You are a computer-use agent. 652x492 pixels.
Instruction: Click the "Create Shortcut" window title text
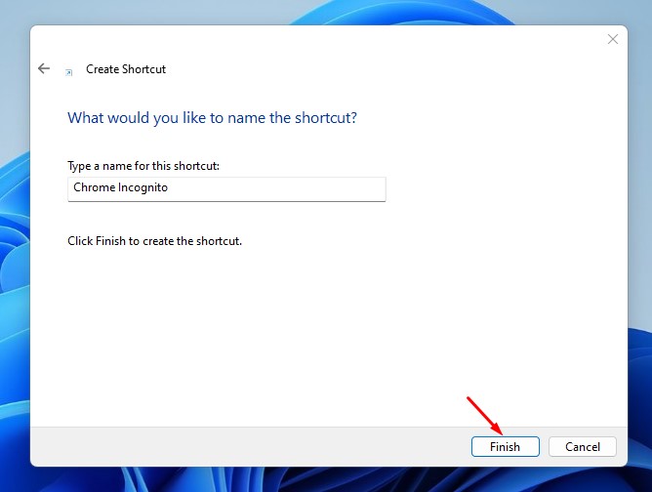(126, 69)
